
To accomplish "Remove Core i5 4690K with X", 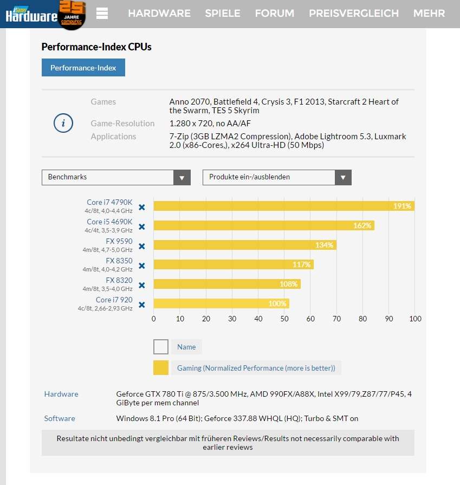I will 141,227.
